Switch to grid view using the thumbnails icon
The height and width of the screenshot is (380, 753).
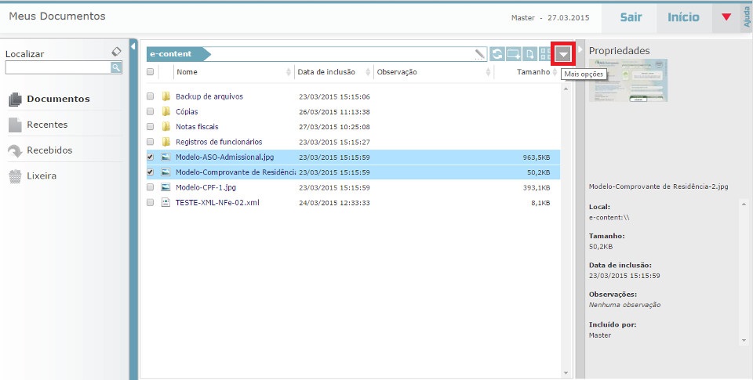[545, 54]
